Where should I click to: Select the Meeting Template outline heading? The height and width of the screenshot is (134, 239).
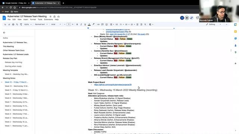coord(10,70)
